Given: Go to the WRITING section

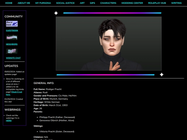Looking at the screenshot, I should click(x=176, y=3).
